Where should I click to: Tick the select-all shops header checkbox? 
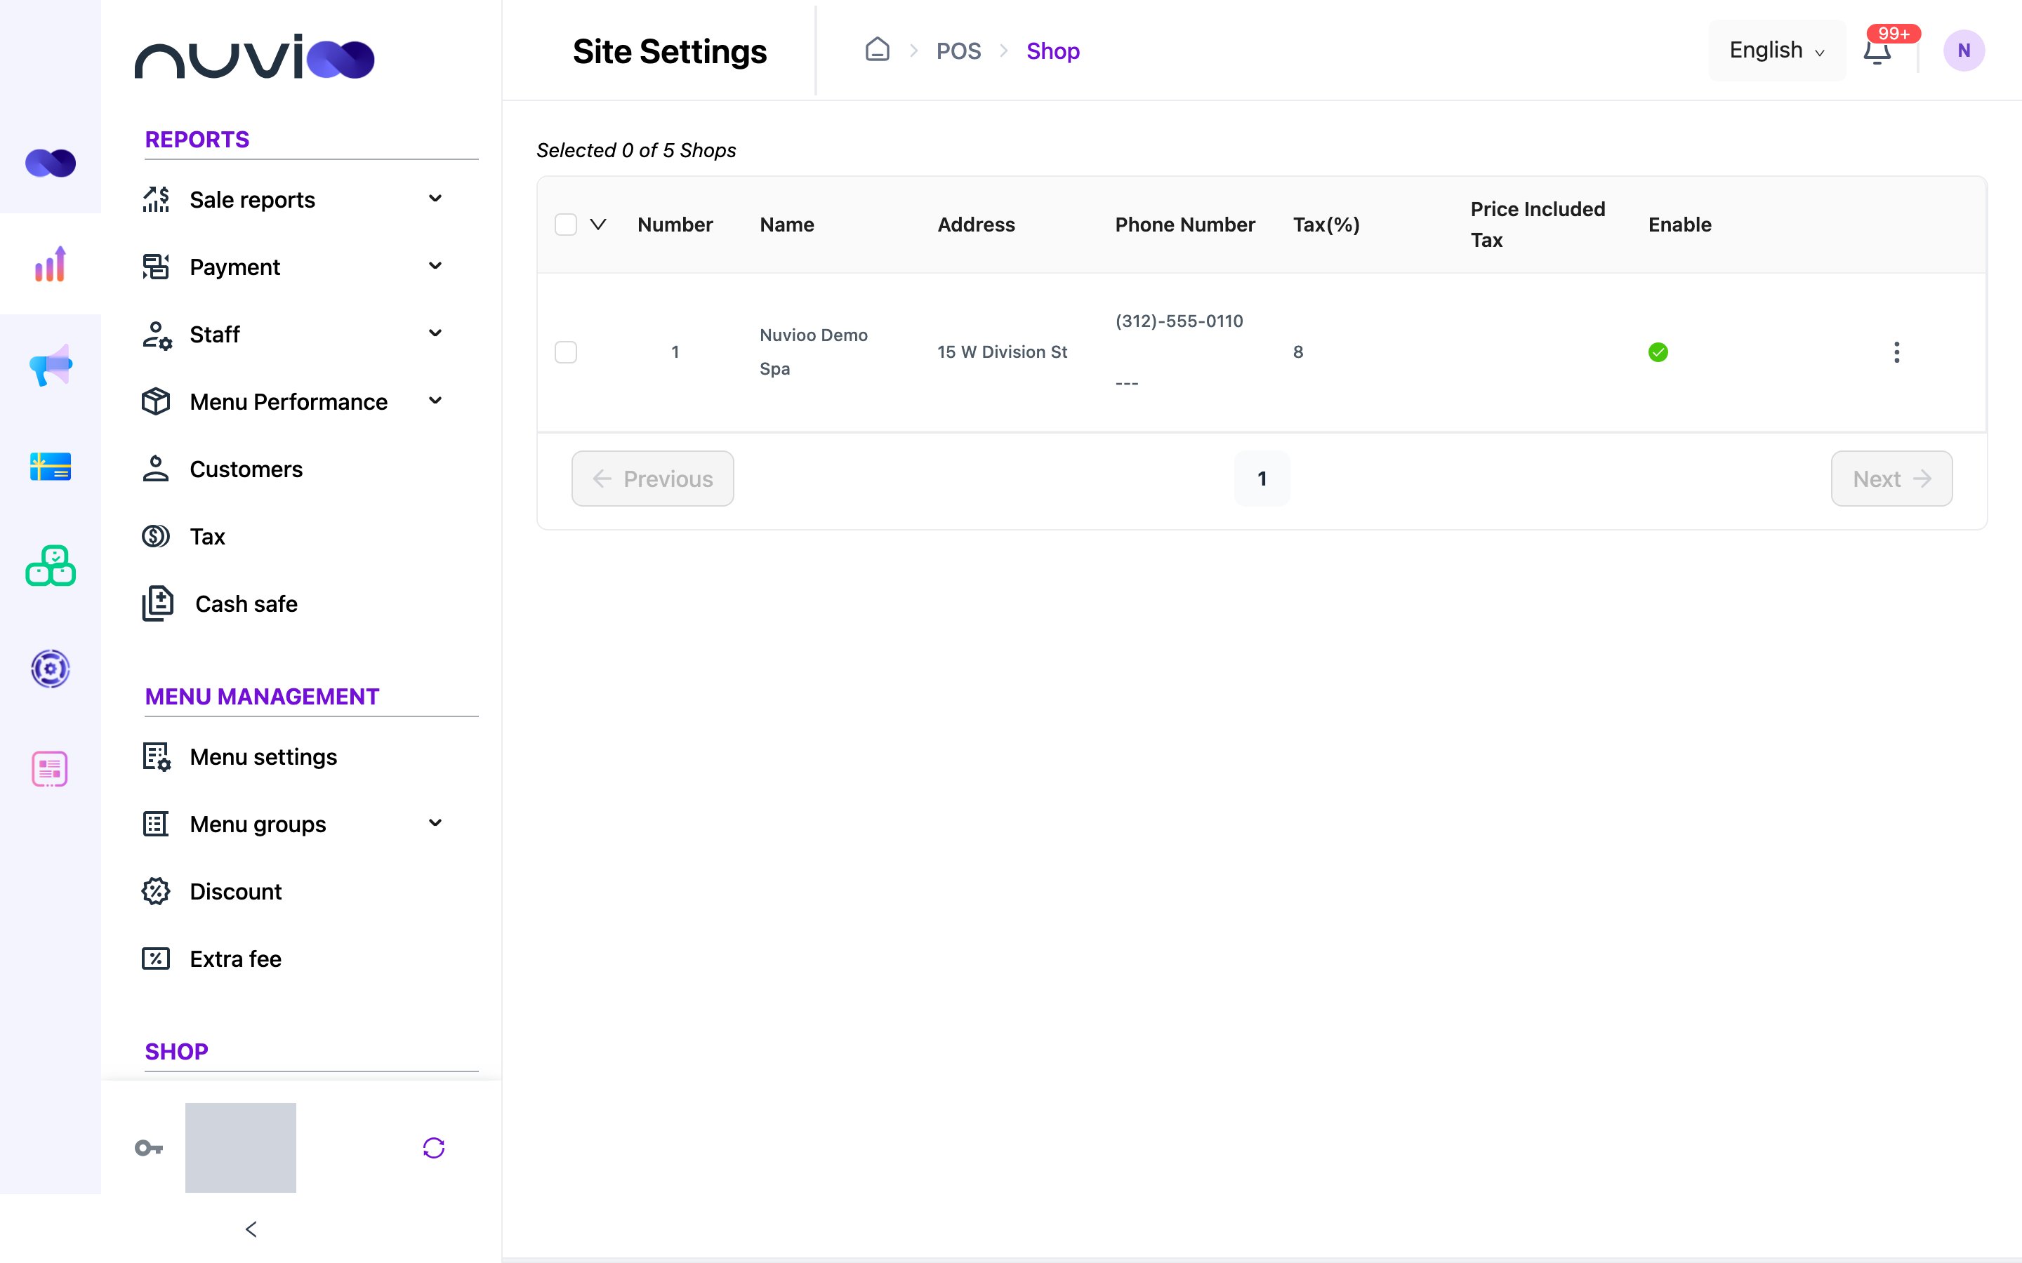tap(566, 225)
